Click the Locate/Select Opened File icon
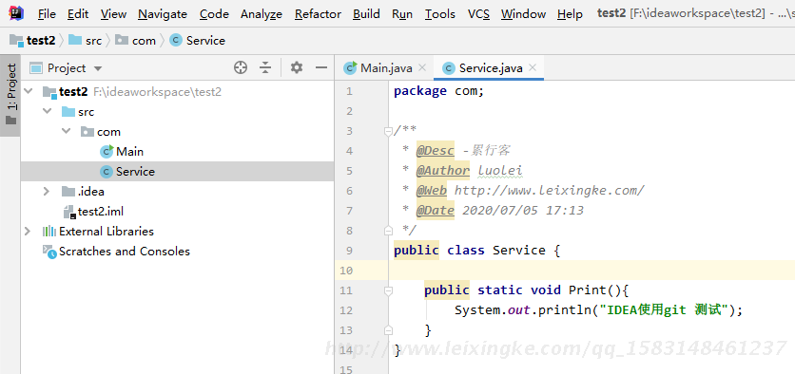 point(241,67)
